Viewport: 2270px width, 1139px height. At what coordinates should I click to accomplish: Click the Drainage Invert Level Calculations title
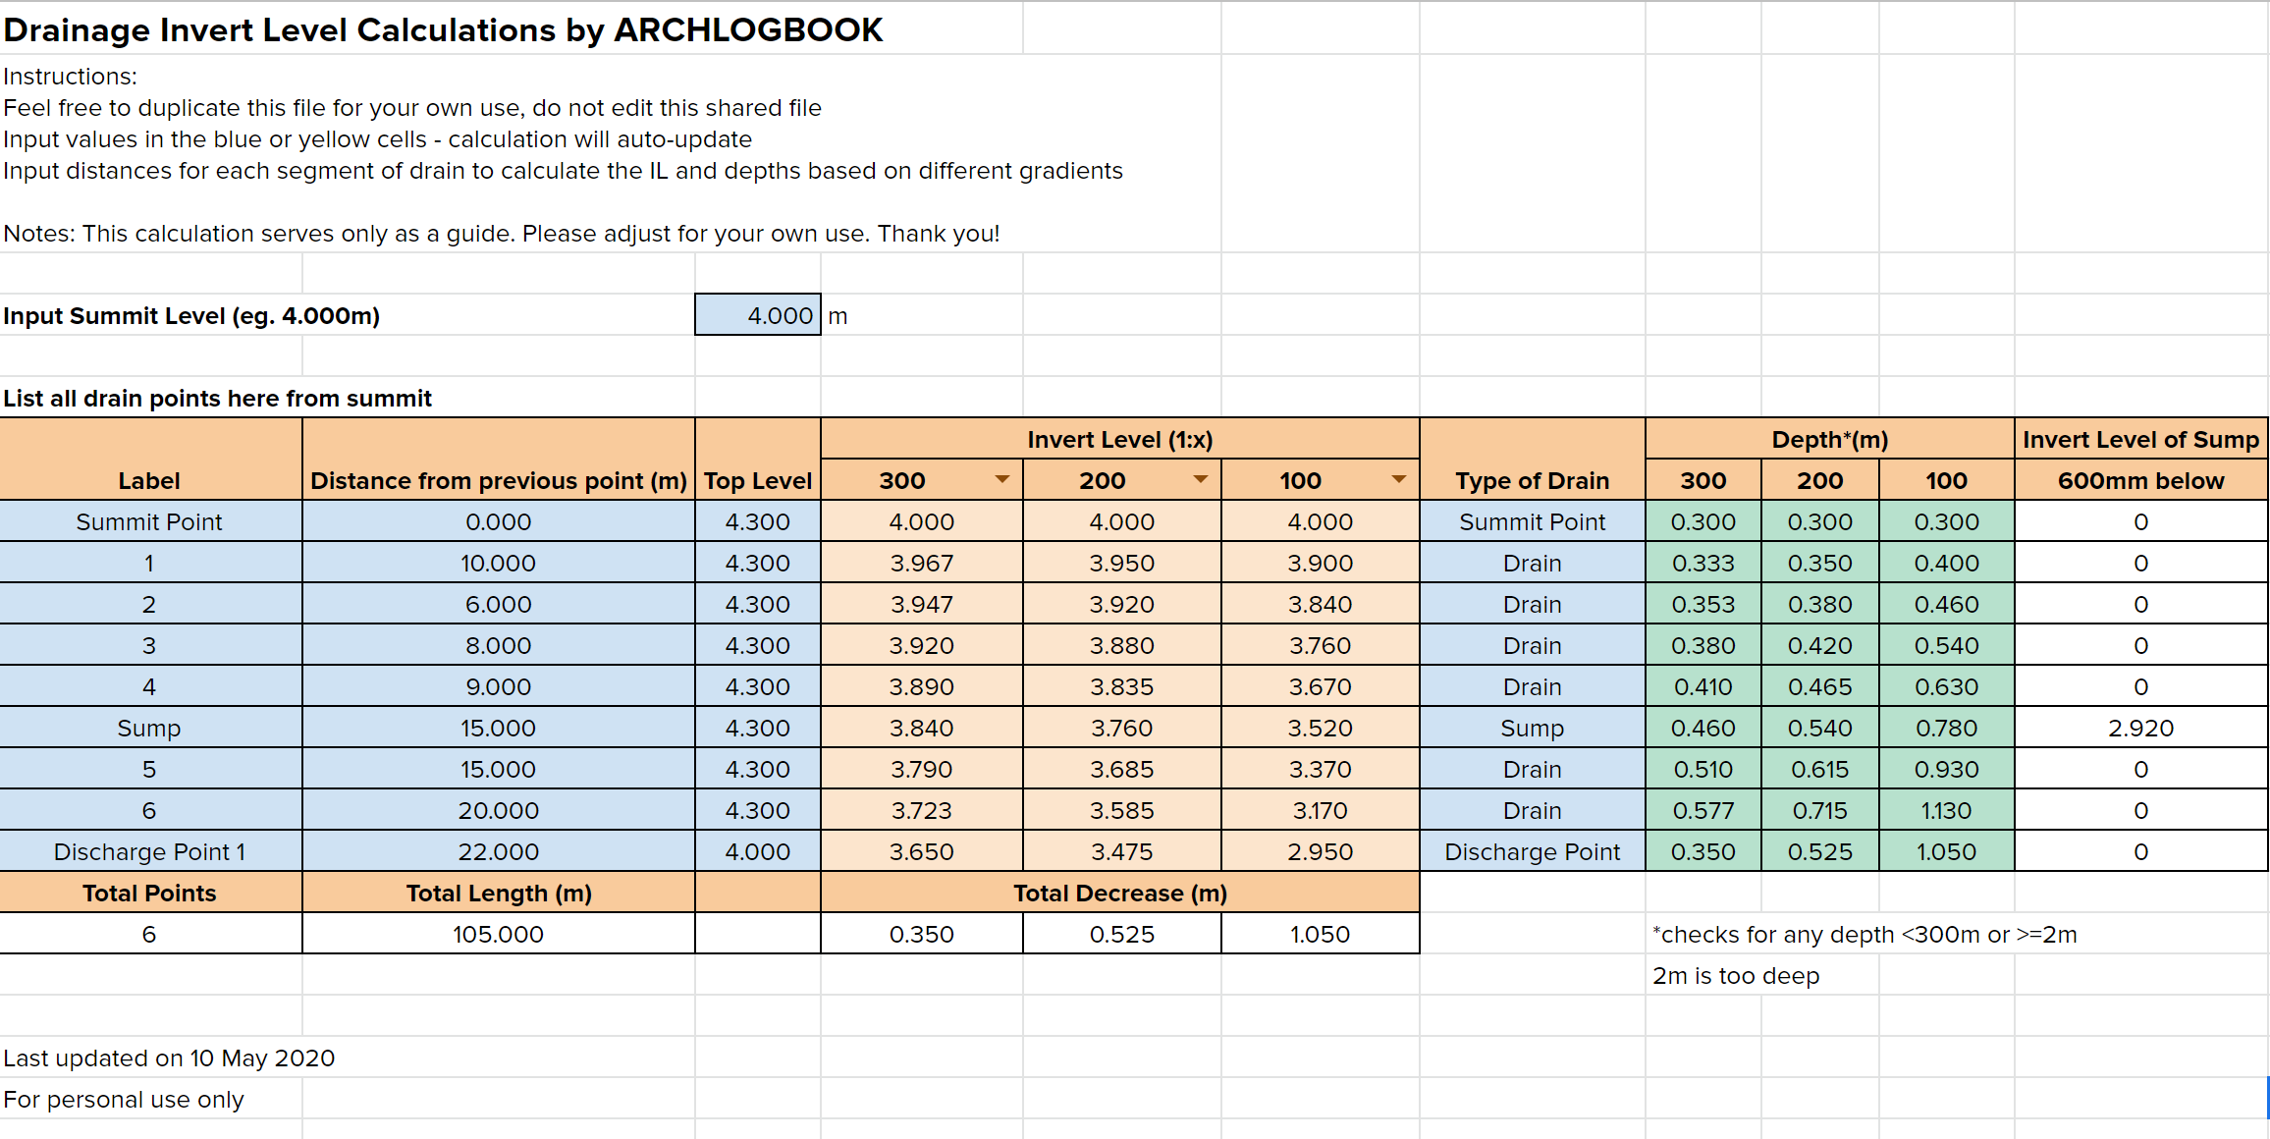coord(443,29)
